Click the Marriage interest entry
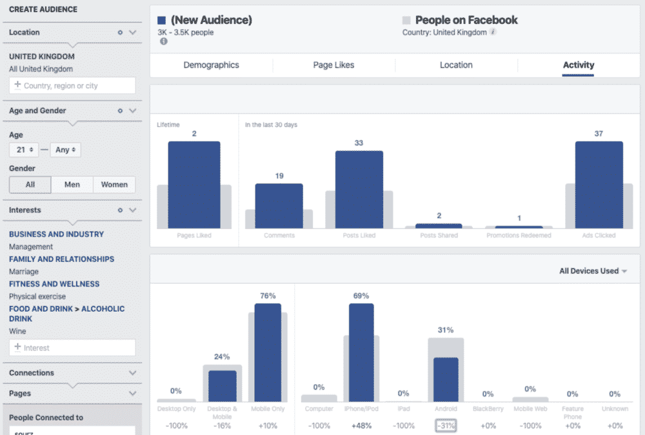645x435 pixels. (x=24, y=272)
